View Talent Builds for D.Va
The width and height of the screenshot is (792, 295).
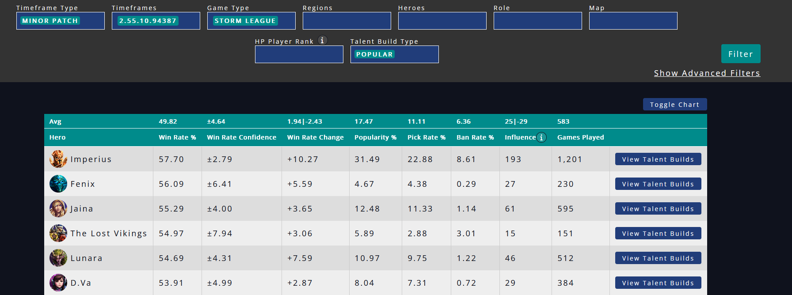coord(658,283)
